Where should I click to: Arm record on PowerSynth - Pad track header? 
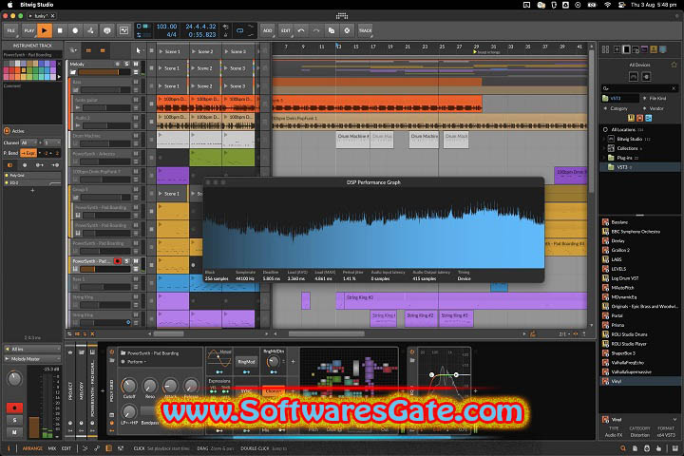pyautogui.click(x=118, y=261)
